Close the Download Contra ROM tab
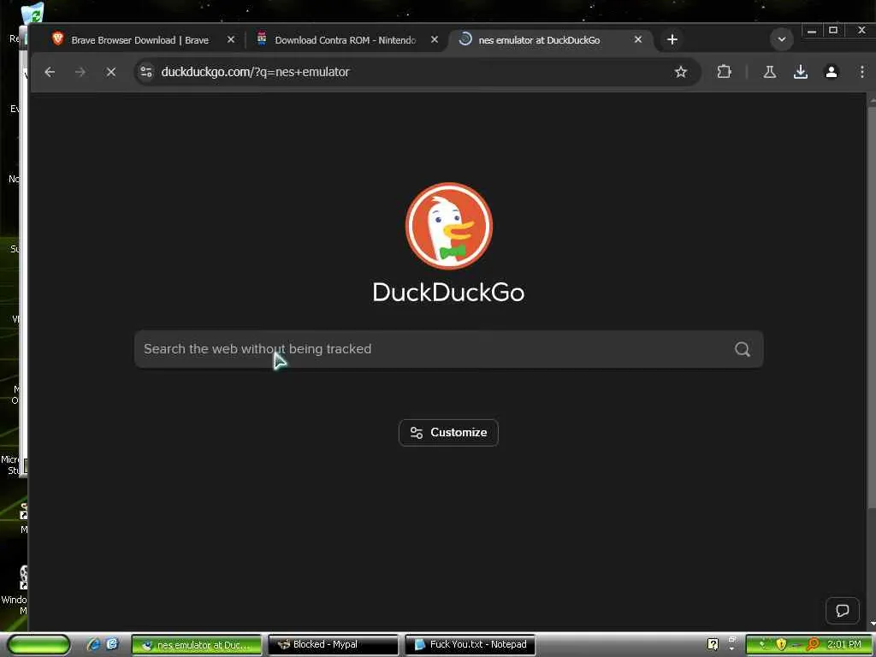 [x=435, y=39]
